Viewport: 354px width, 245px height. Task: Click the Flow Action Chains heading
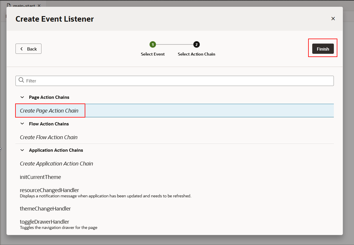click(49, 124)
